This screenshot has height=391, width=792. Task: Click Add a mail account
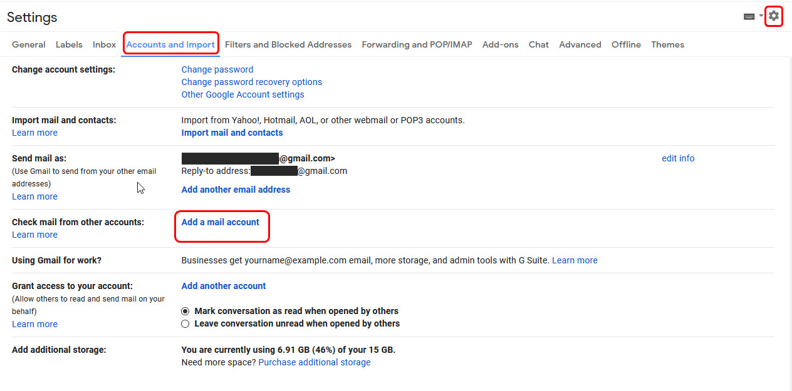click(220, 221)
